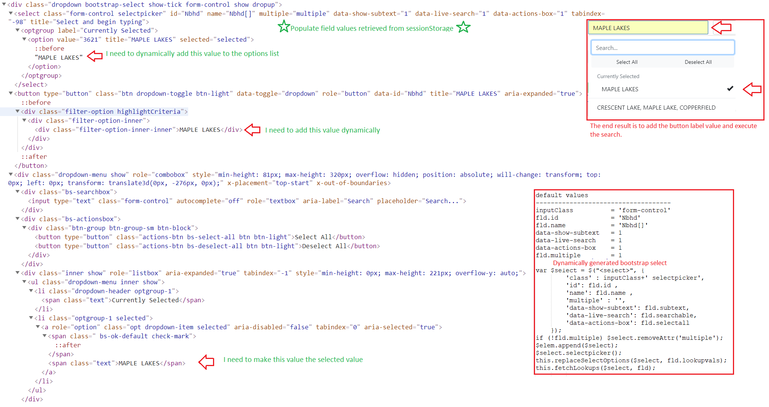
Task: Collapse the span.bs-ok-default check-mark node
Action: coord(44,336)
